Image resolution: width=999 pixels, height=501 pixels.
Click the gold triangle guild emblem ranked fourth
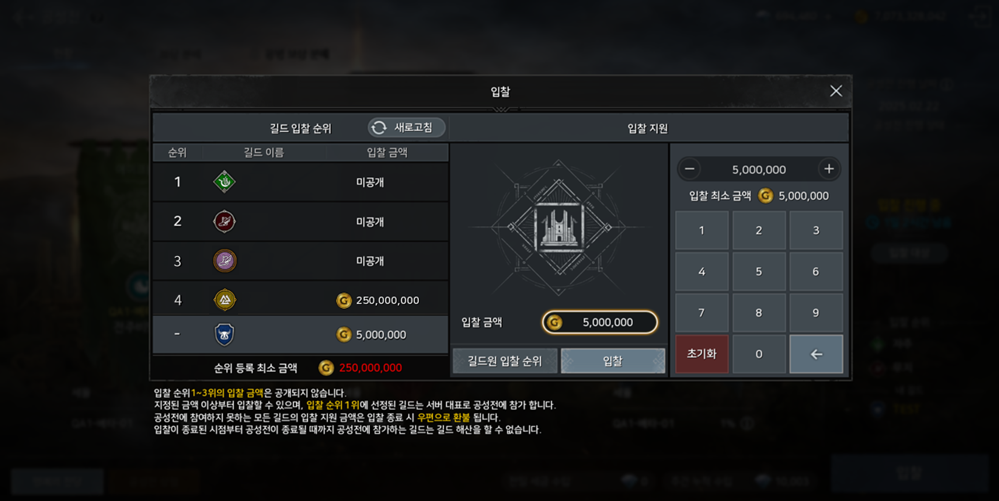coord(224,300)
